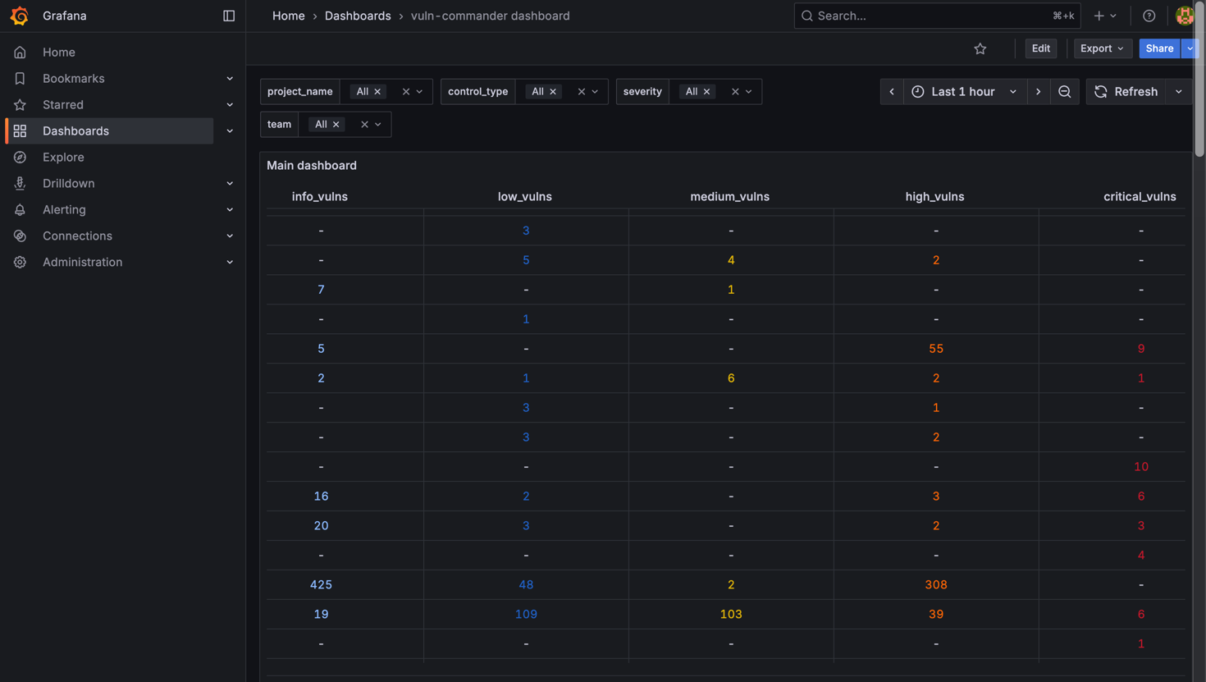Click the Drilldown icon in sidebar
The width and height of the screenshot is (1206, 682).
[x=20, y=184]
